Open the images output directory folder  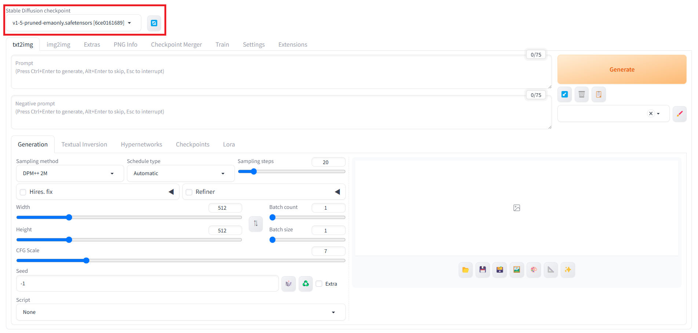tap(465, 270)
